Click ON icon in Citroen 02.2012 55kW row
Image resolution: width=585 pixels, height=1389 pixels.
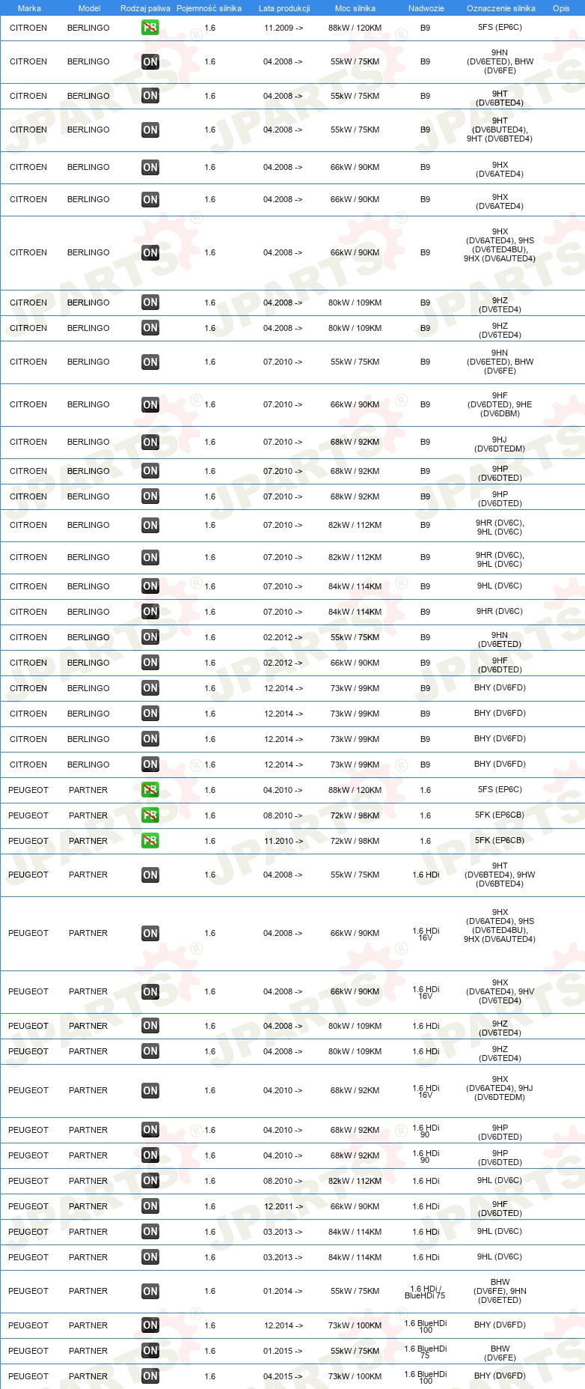[150, 637]
